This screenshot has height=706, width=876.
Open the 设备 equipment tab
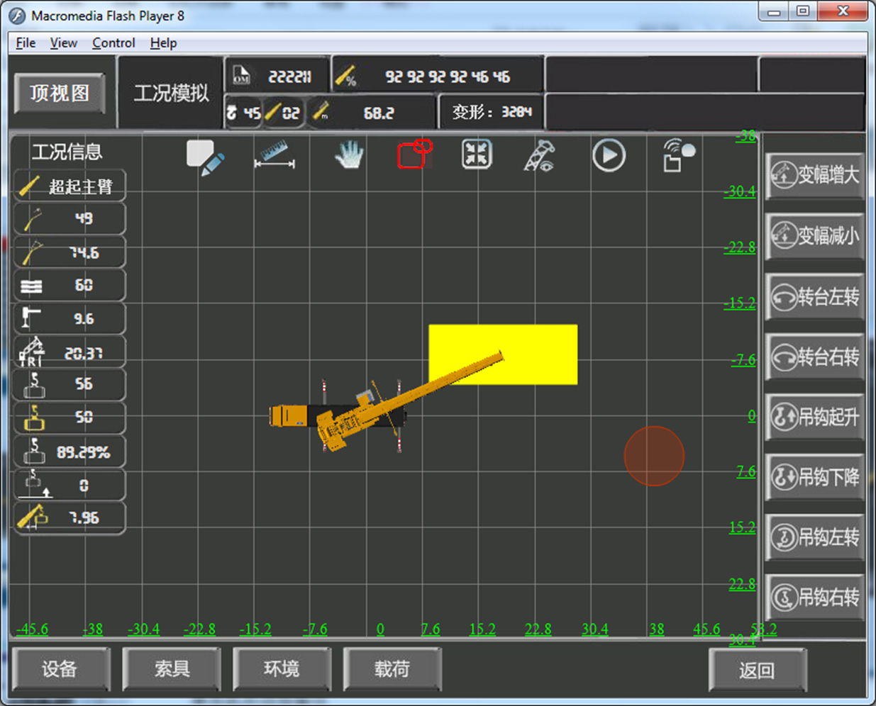pos(60,668)
